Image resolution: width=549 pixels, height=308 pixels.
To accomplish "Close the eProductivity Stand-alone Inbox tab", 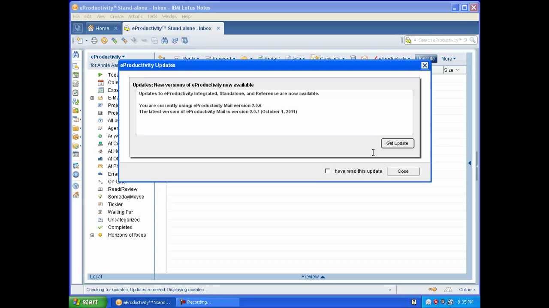I will coord(218,28).
